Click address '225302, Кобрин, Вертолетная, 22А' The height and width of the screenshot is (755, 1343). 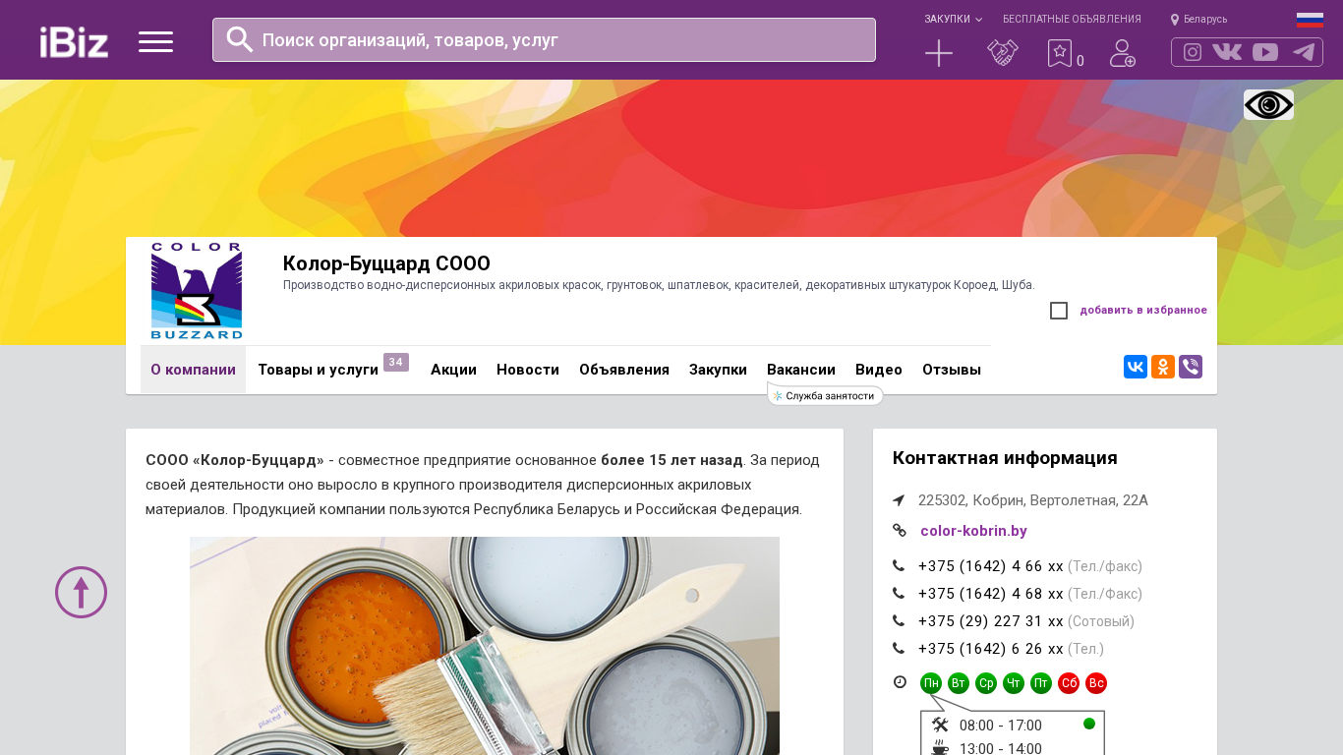pyautogui.click(x=1033, y=500)
